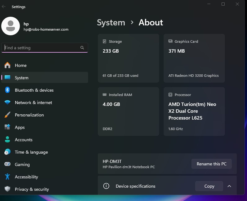Screen dimensions: 247x201
Task: Select the Bluetooth & devices icon
Action: pos(7,90)
